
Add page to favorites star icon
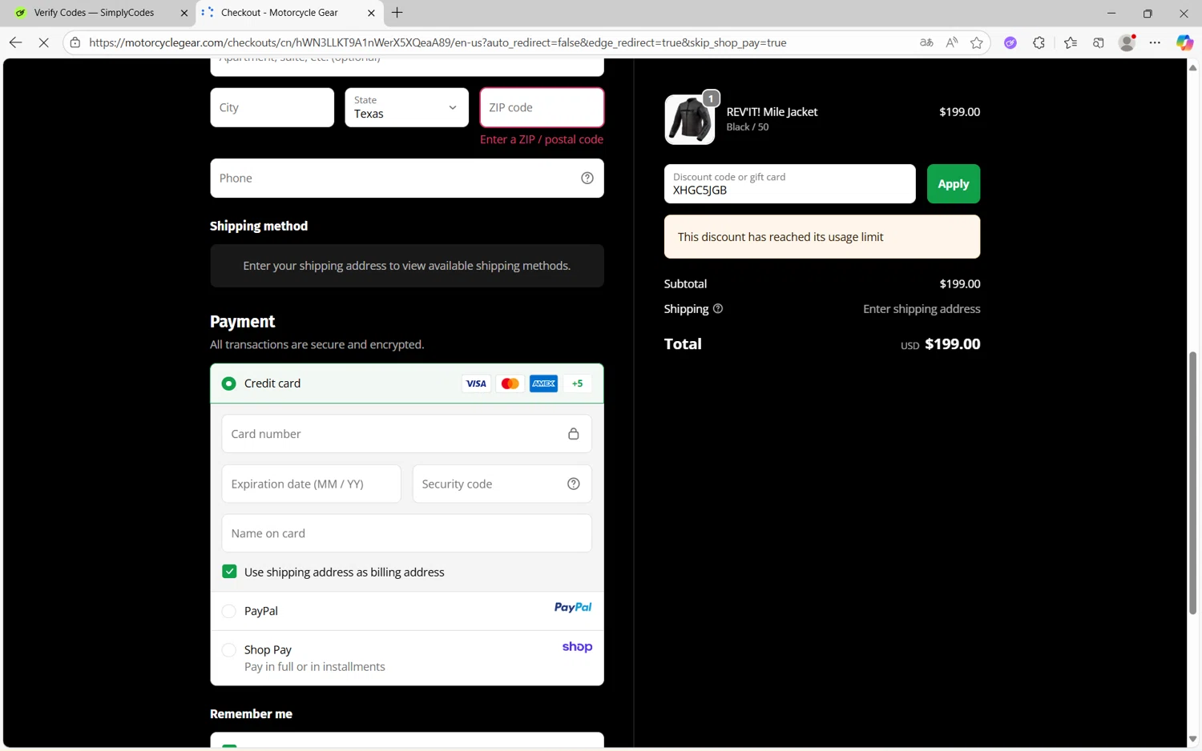pos(976,42)
